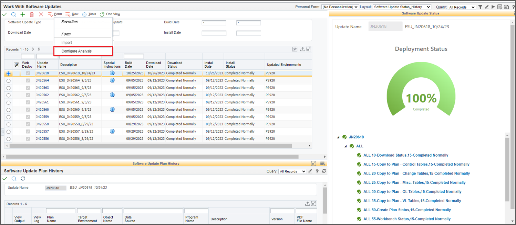Image resolution: width=516 pixels, height=225 pixels.
Task: Click the export grid data icon in updates grid
Action: 303,49
